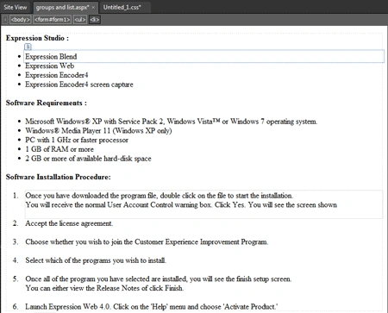Click 'Select which of the programs you wish to install'
Image resolution: width=388 pixels, height=313 pixels.
pyautogui.click(x=96, y=260)
